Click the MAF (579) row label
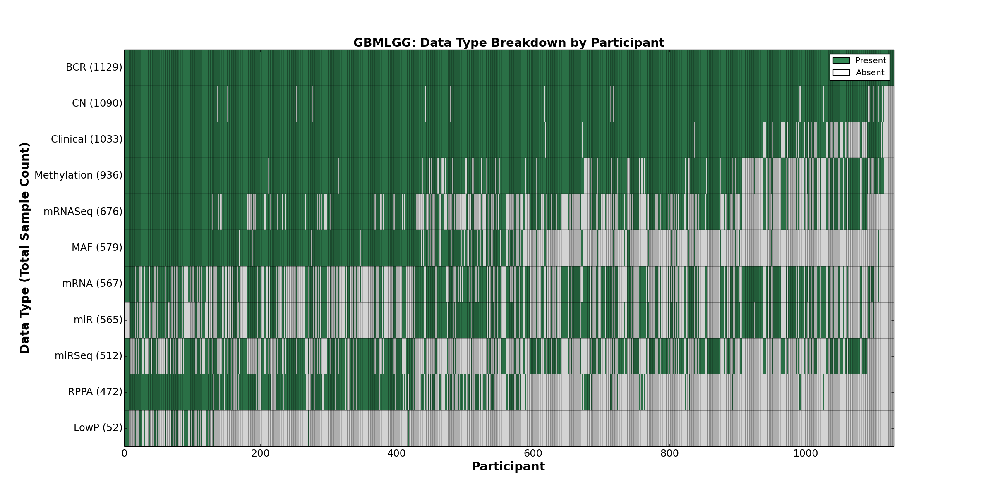The width and height of the screenshot is (993, 496). coord(97,248)
